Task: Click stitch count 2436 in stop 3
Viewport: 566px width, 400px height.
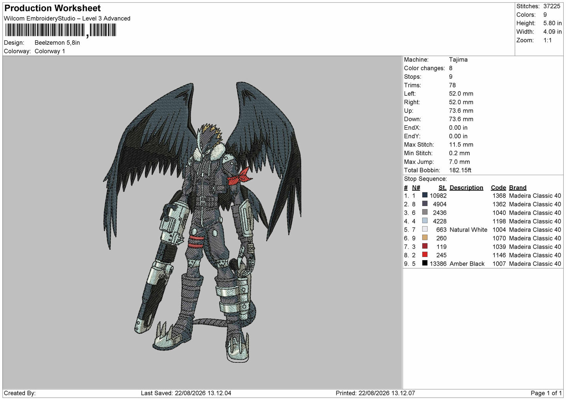Action: tap(440, 213)
